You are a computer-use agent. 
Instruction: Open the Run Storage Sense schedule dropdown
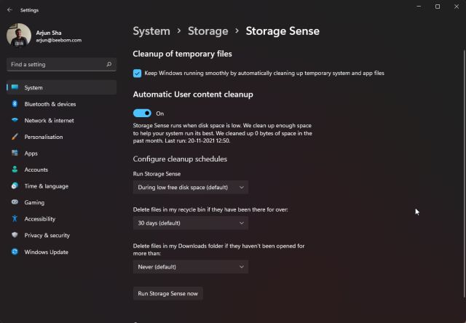click(x=191, y=188)
